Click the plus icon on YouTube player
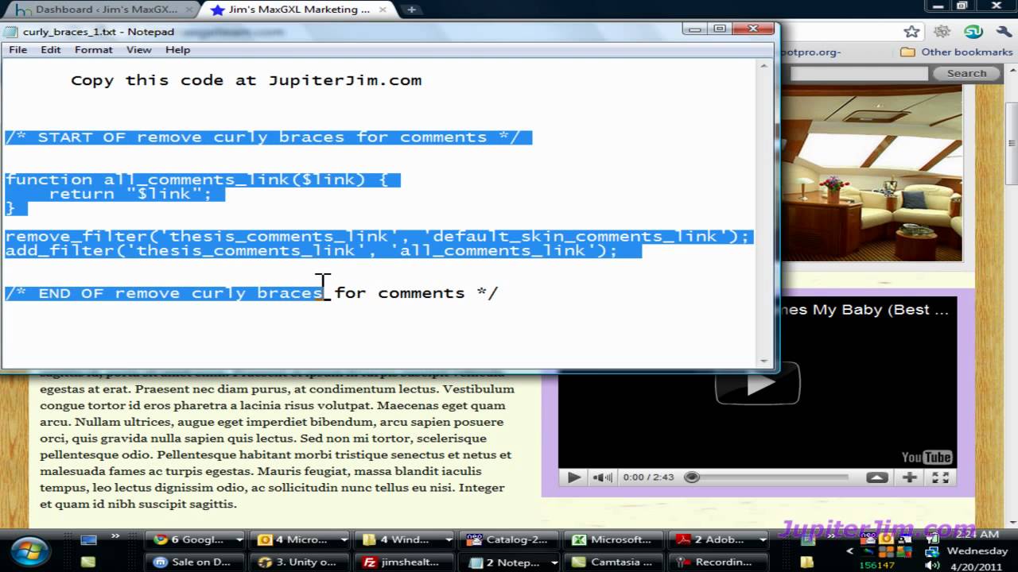This screenshot has height=572, width=1018. 909,477
